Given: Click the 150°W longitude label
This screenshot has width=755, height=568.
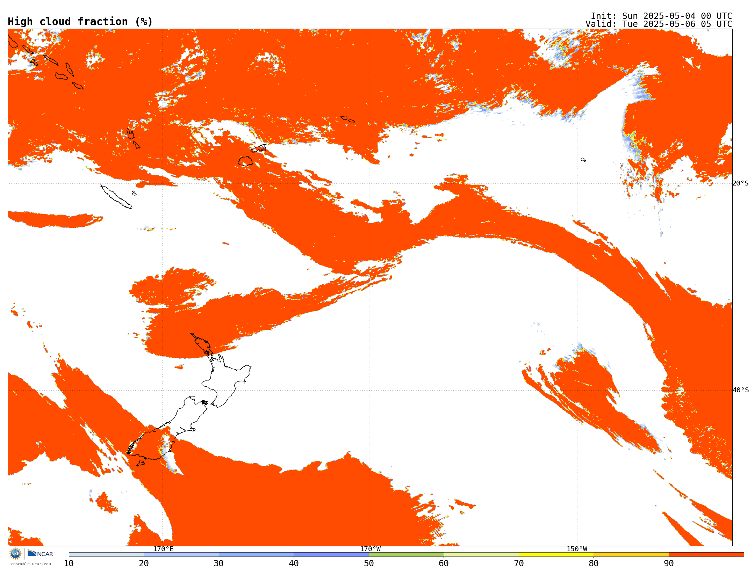Looking at the screenshot, I should (577, 549).
